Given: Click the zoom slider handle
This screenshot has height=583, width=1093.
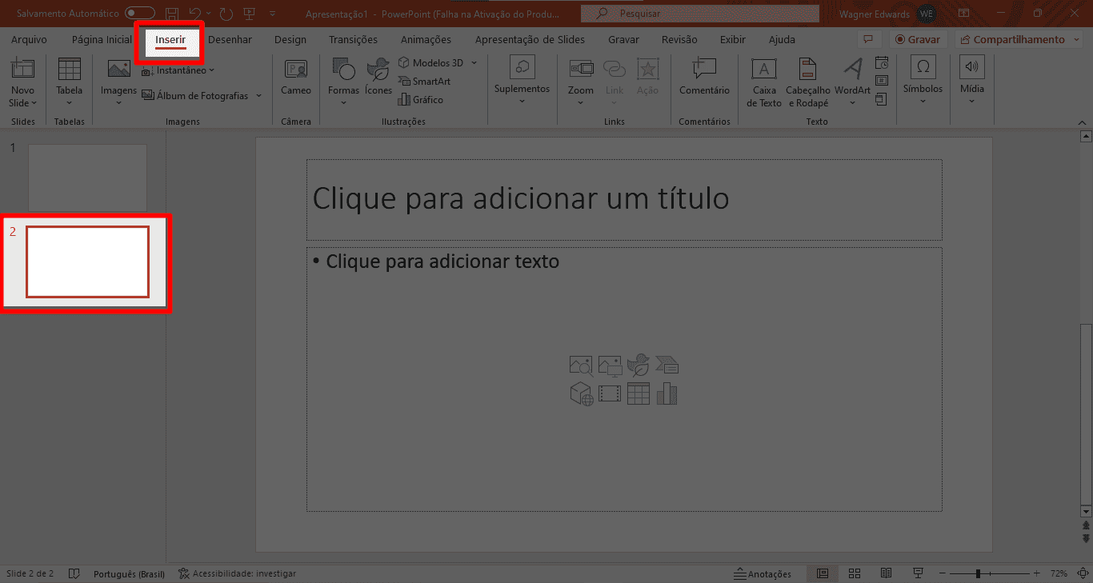Looking at the screenshot, I should (x=978, y=573).
